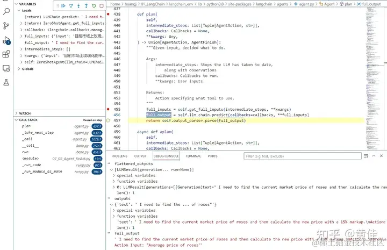Select the '_run_module_as_main' stack frame
387x250 pixels.
pyautogui.click(x=60, y=172)
